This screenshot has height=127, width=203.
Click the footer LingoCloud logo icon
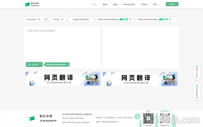point(32,118)
